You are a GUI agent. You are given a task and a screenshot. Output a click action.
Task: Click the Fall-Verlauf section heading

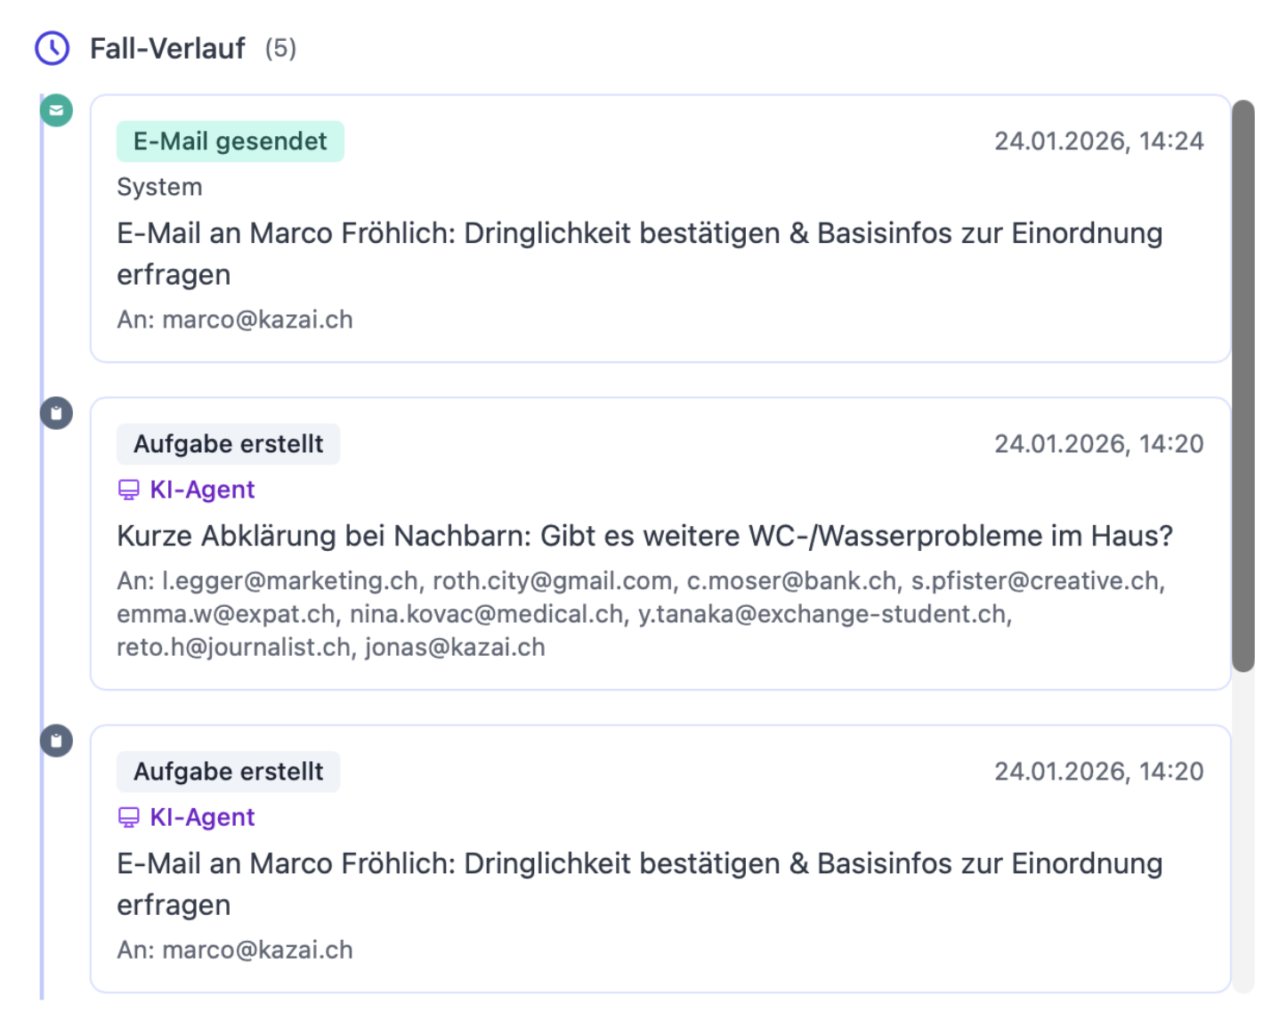click(x=167, y=48)
